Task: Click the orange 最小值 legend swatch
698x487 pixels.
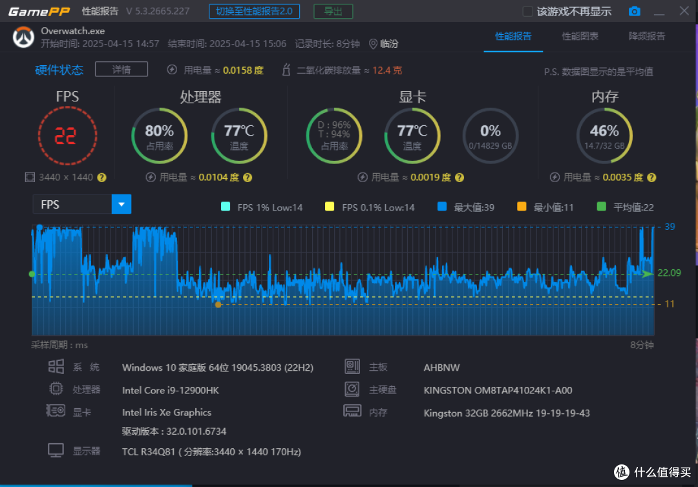Action: pos(522,207)
